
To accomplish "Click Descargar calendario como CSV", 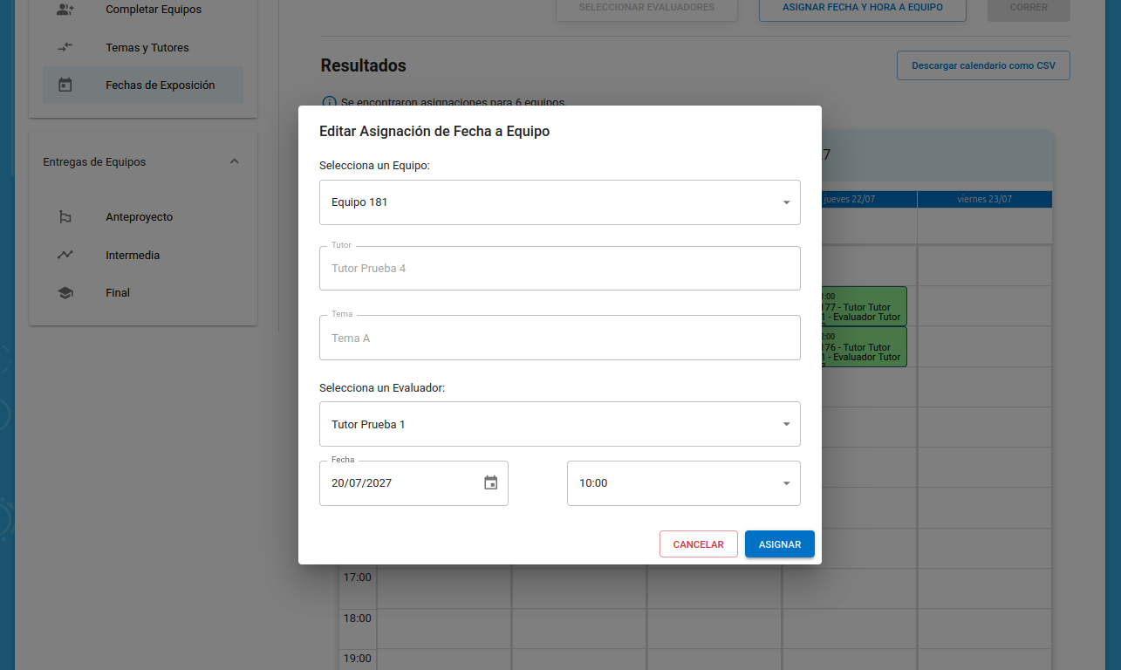I will click(x=983, y=65).
